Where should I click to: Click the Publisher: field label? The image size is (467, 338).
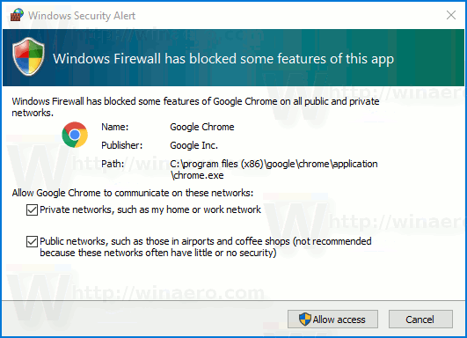pyautogui.click(x=122, y=145)
